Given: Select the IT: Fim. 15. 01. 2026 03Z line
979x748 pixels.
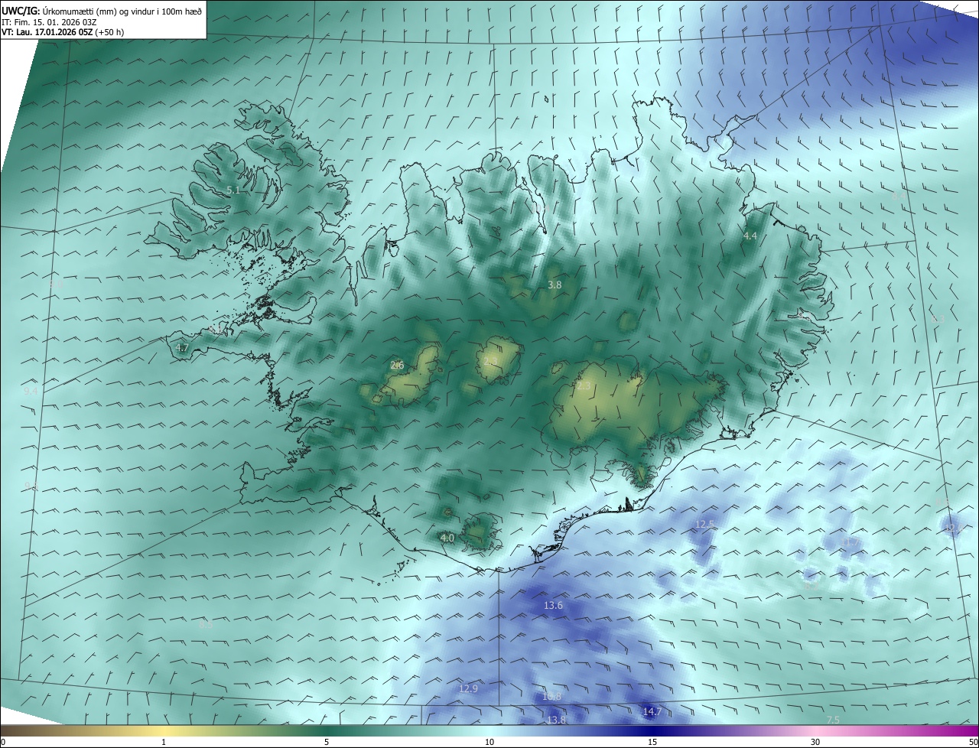Looking at the screenshot, I should pyautogui.click(x=49, y=22).
